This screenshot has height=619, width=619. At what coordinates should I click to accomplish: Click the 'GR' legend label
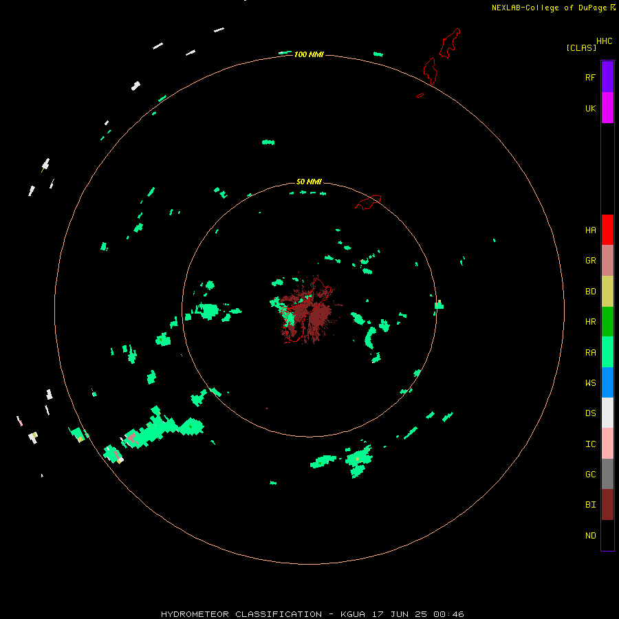tap(590, 261)
